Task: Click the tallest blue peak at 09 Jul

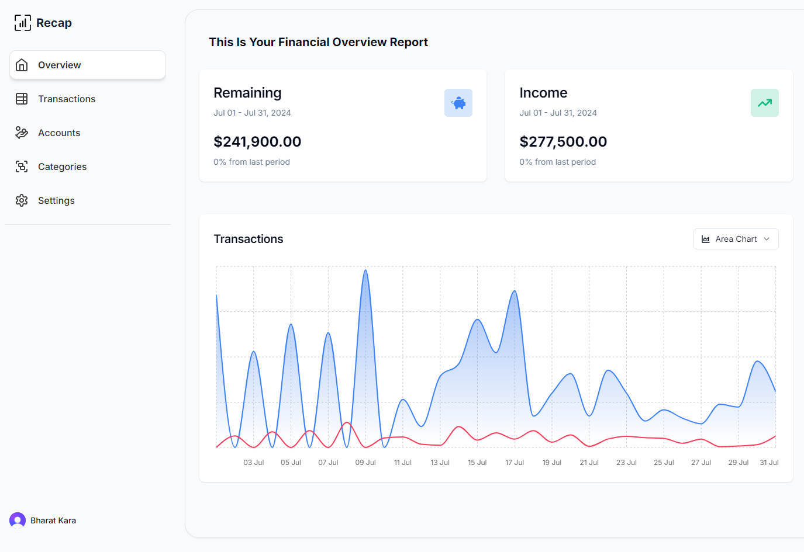Action: (x=365, y=270)
